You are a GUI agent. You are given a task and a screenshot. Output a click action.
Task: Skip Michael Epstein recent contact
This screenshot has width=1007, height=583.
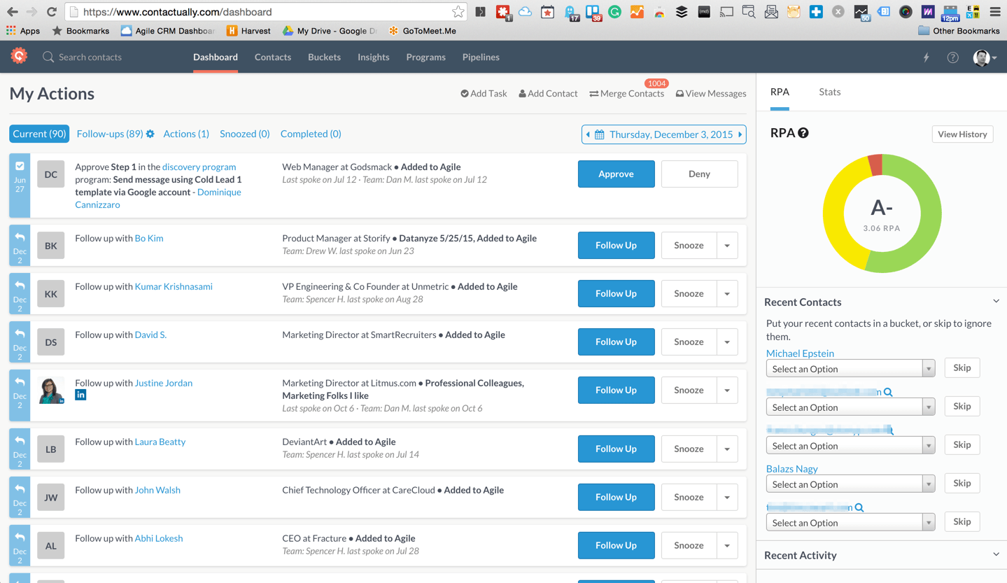(962, 368)
